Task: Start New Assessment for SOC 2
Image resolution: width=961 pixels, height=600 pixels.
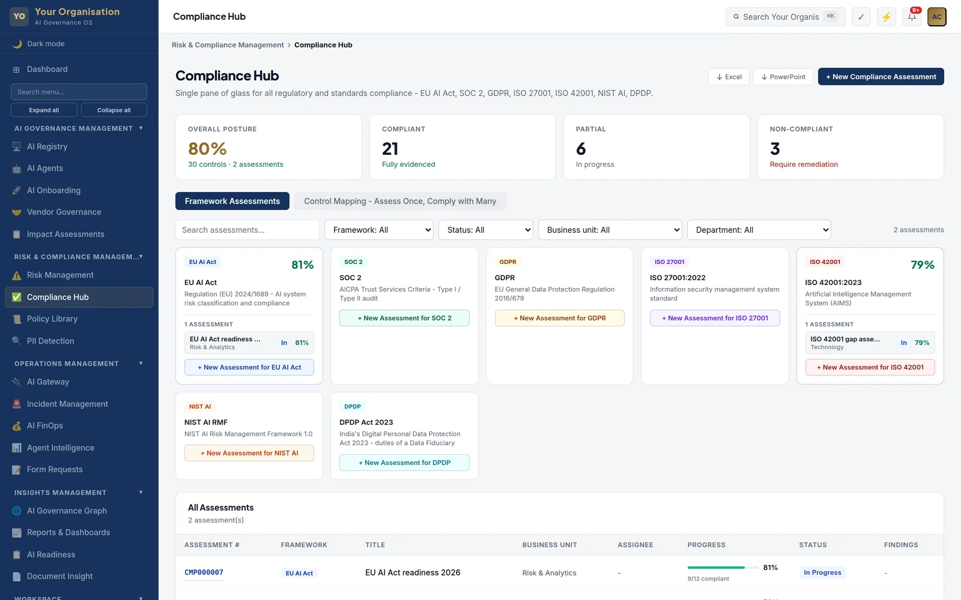Action: [x=404, y=318]
